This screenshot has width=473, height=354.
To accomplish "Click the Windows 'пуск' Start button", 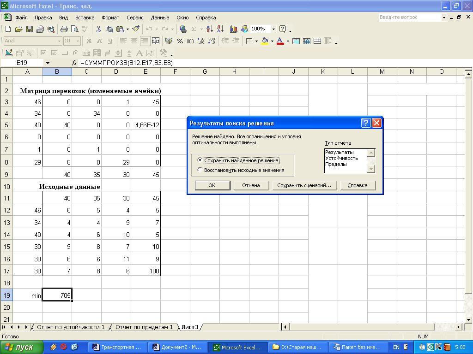I will coord(22,348).
